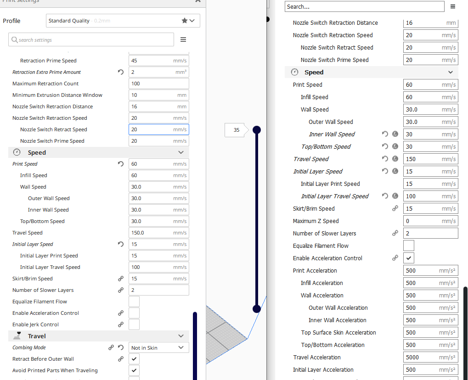The height and width of the screenshot is (380, 468).
Task: Reset Top/Bottom Speed in right panel
Action: 385,146
